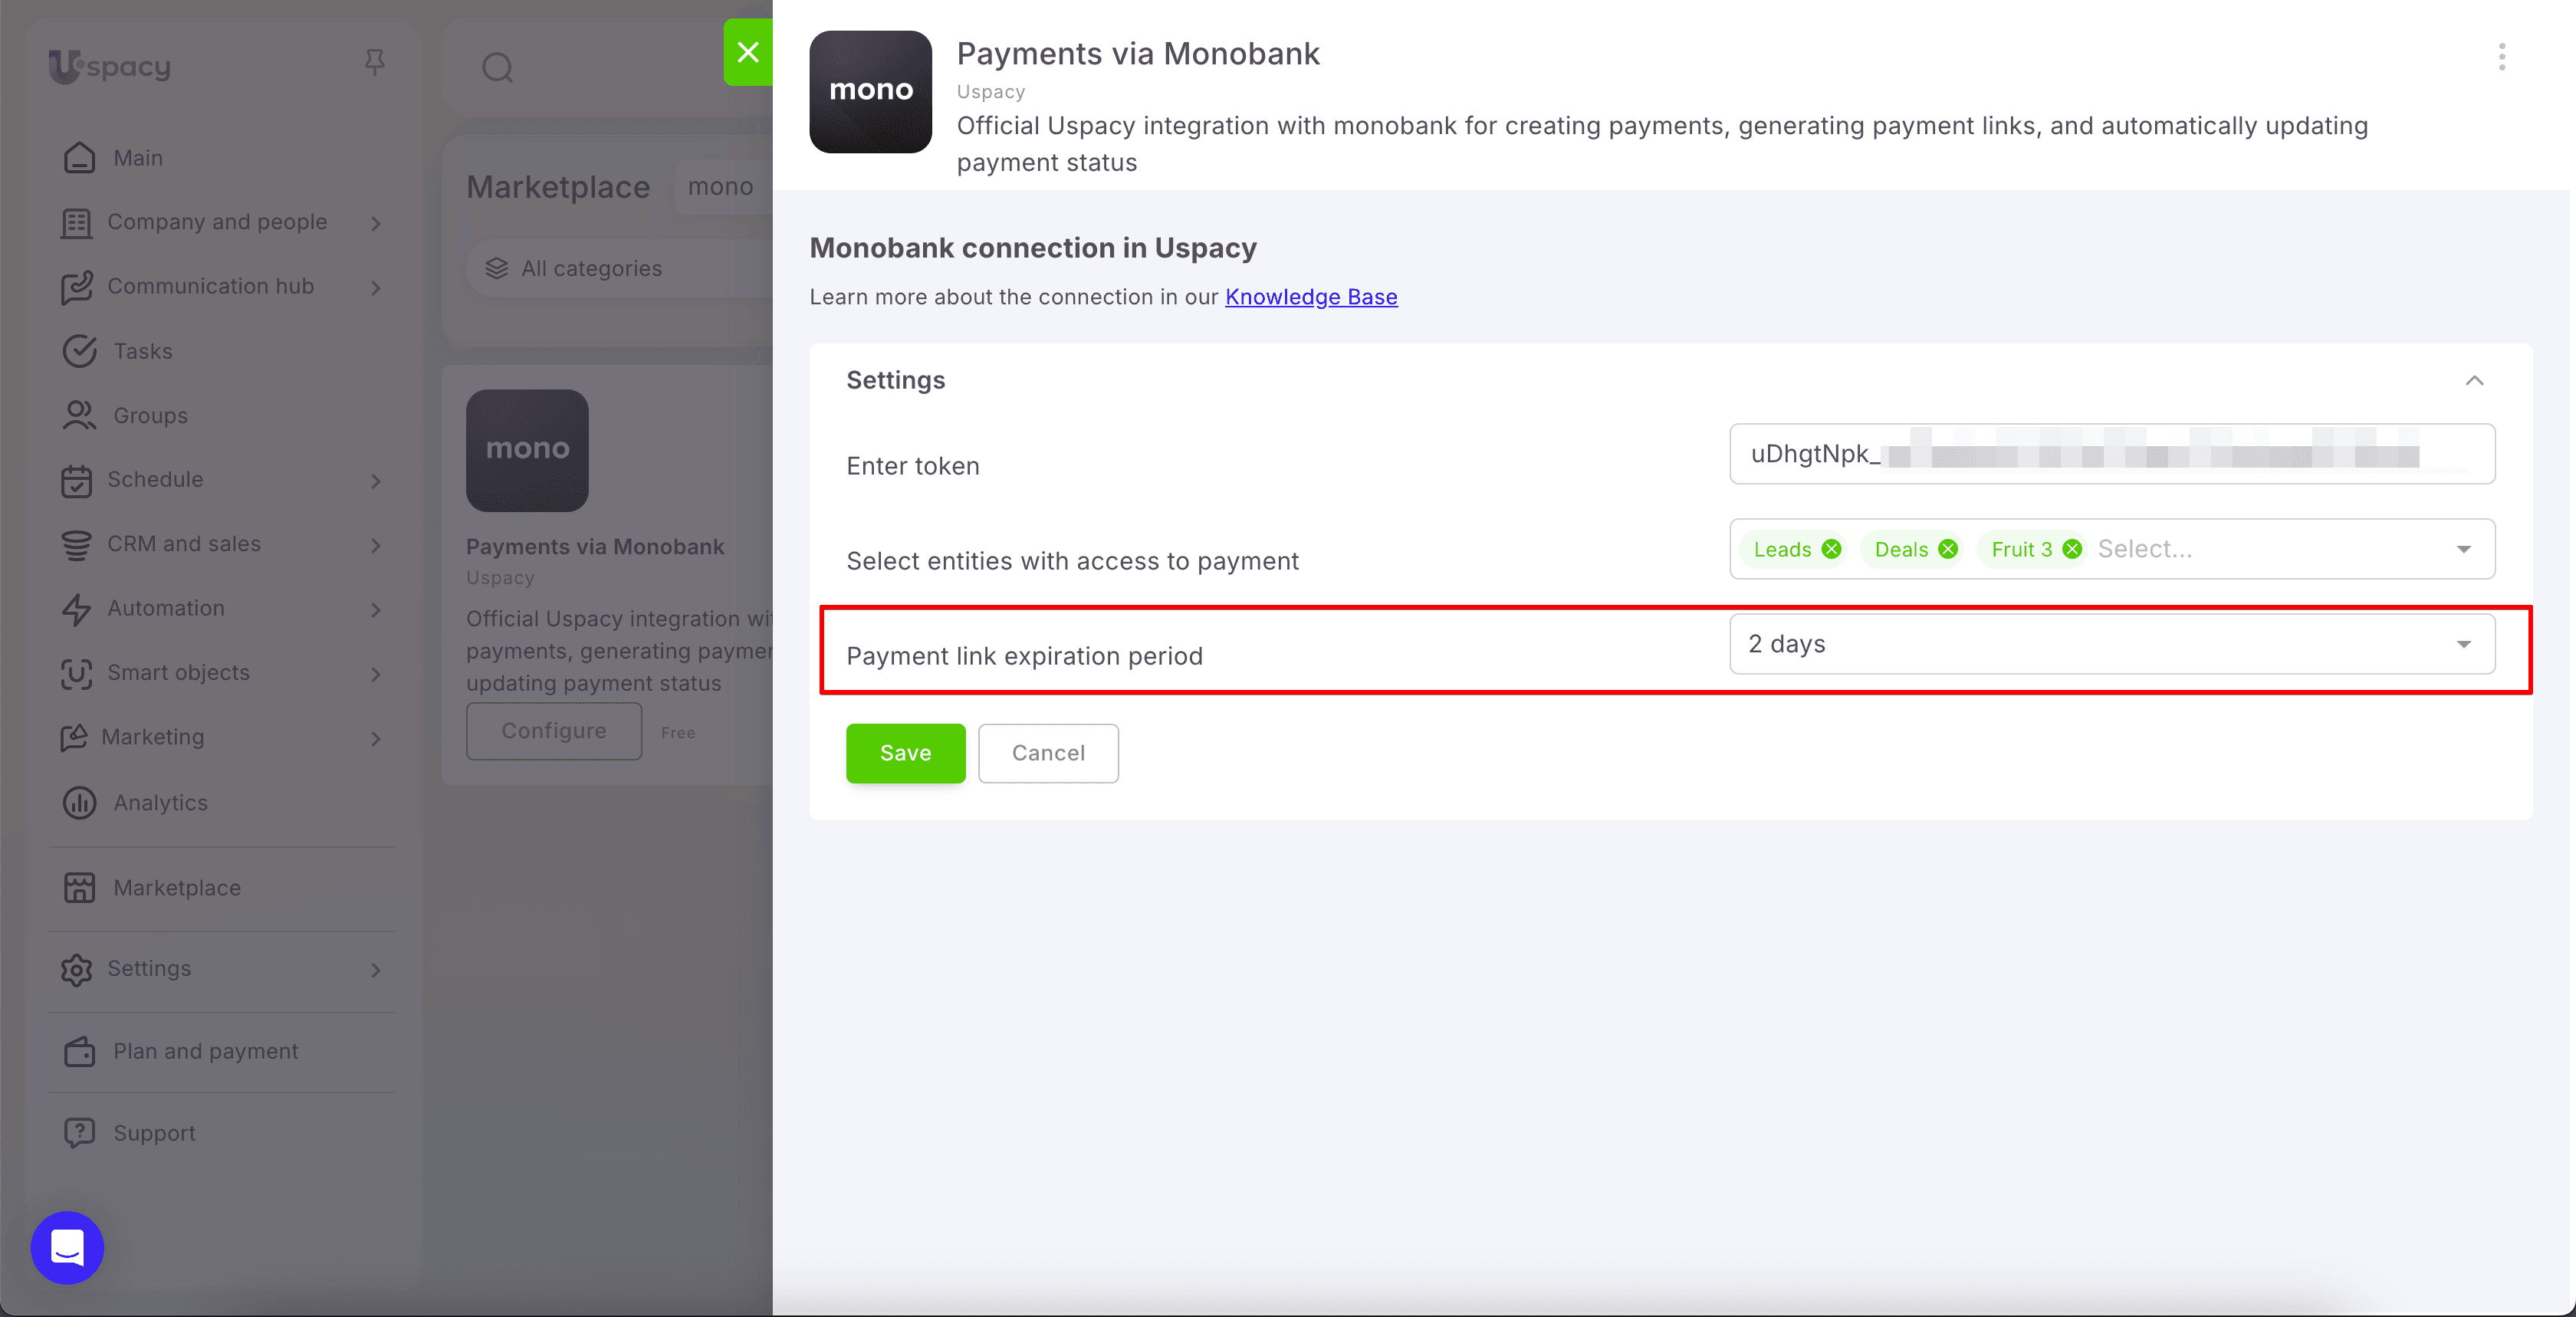Save the Monobank settings

(905, 753)
